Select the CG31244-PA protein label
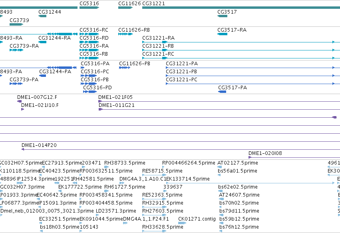 [55, 72]
